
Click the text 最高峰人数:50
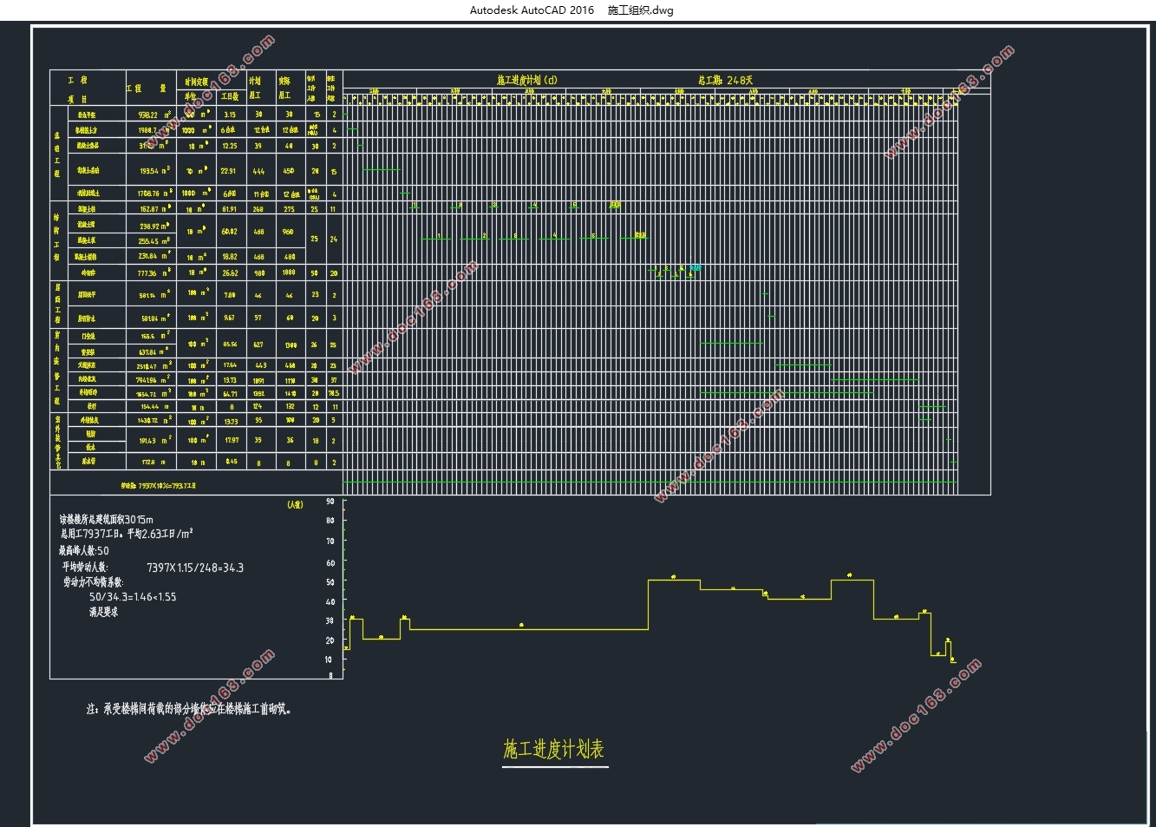point(84,550)
